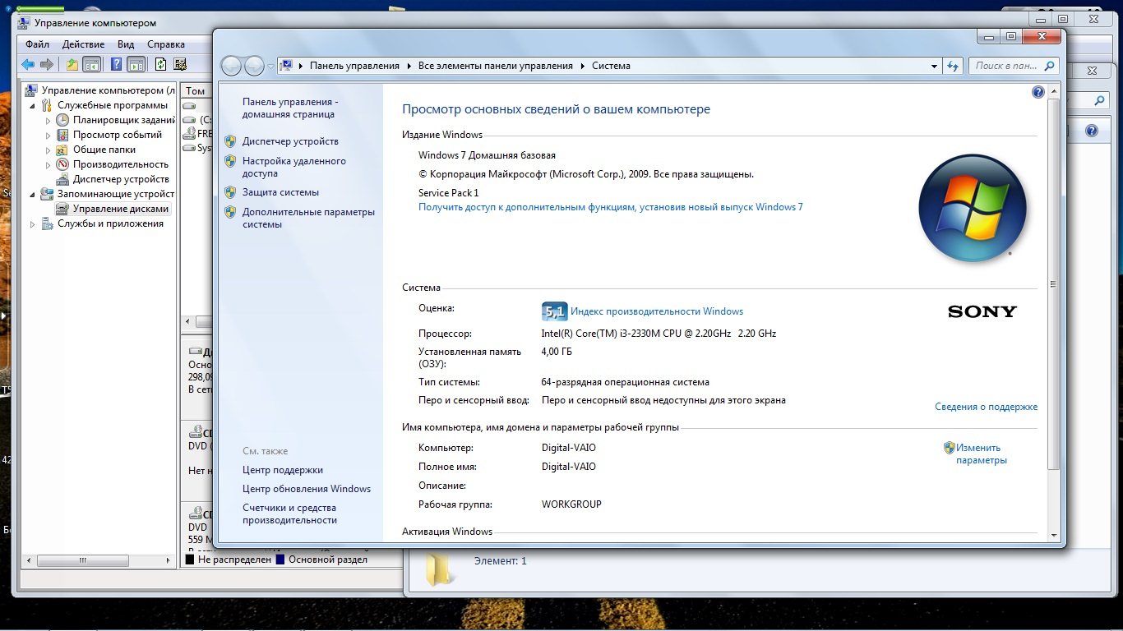Click the System window vertical scrollbar
The image size is (1123, 631).
tap(1054, 283)
